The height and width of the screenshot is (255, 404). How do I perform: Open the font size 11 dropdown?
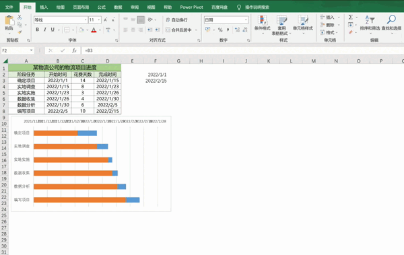click(99, 20)
